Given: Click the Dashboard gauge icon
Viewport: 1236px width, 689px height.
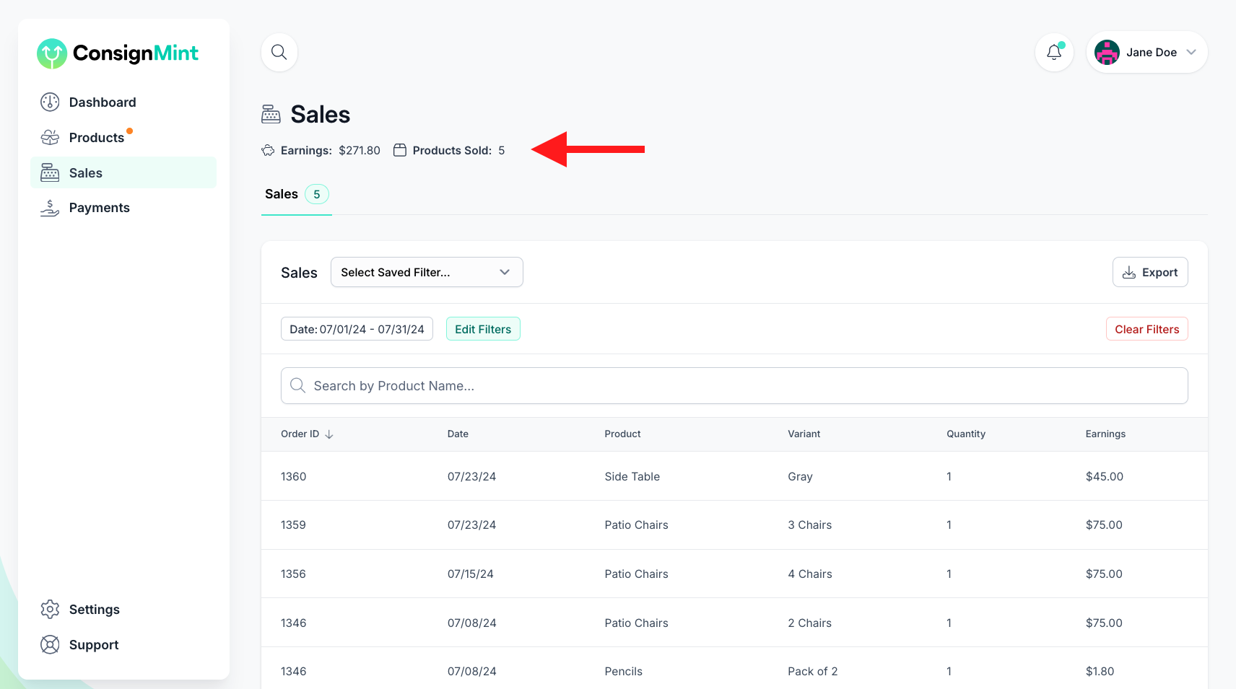Looking at the screenshot, I should [50, 102].
